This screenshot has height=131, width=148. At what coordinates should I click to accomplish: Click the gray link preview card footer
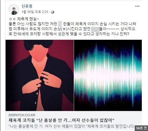pos(74,121)
